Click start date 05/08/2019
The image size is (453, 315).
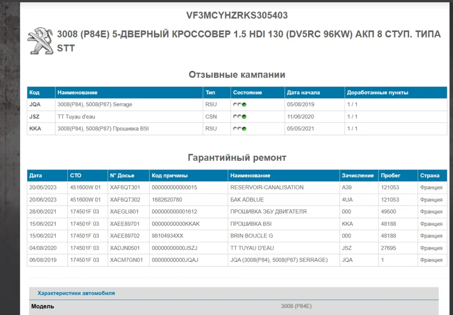[300, 104]
